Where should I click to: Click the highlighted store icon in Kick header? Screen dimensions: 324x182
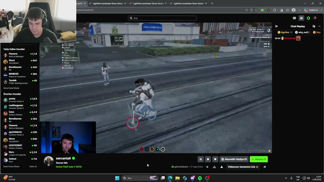[x=301, y=18]
